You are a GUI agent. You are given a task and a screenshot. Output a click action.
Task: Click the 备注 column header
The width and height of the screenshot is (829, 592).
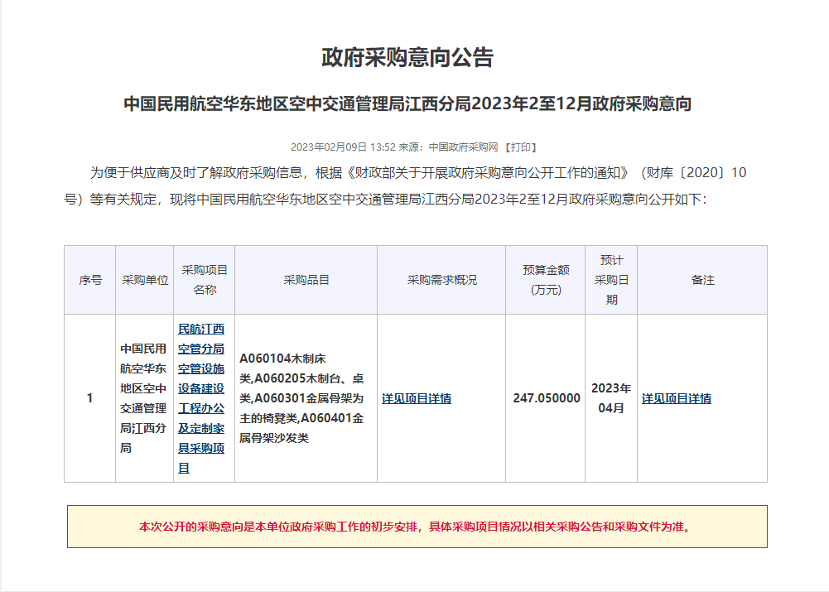(702, 280)
